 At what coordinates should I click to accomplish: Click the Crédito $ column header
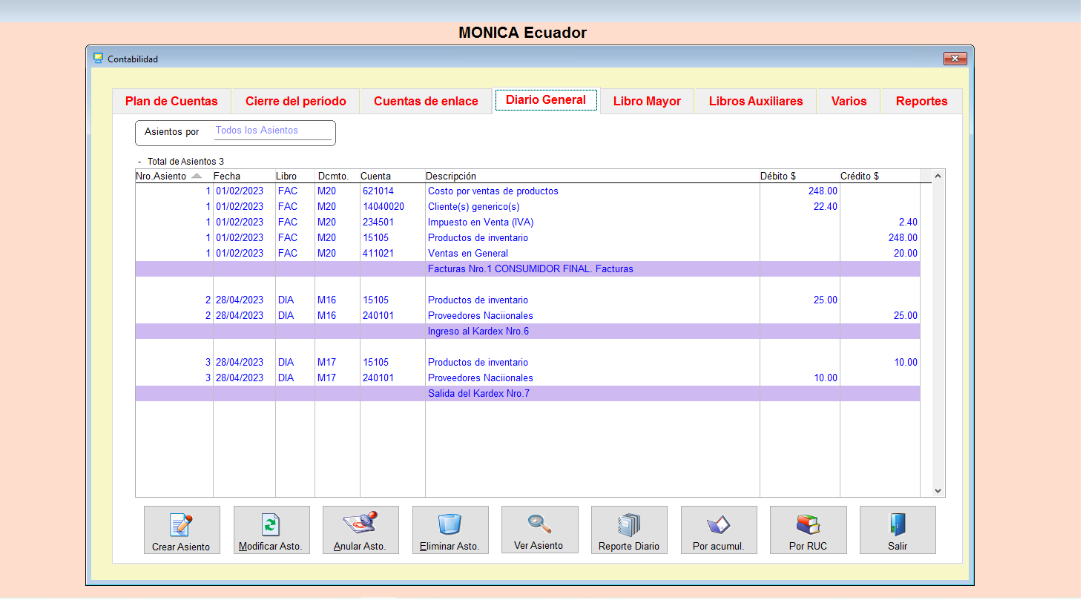[880, 177]
